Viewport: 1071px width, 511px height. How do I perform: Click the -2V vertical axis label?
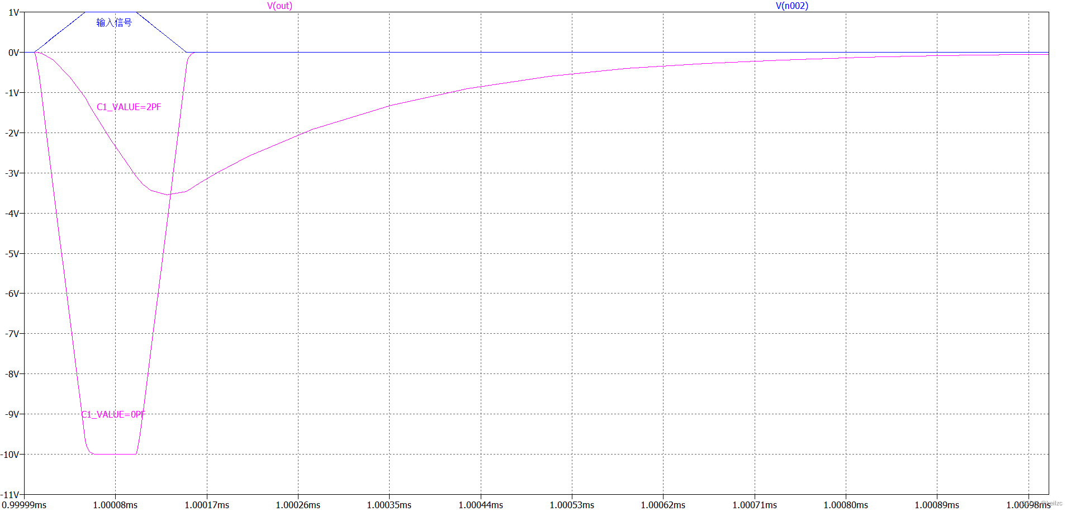point(12,133)
